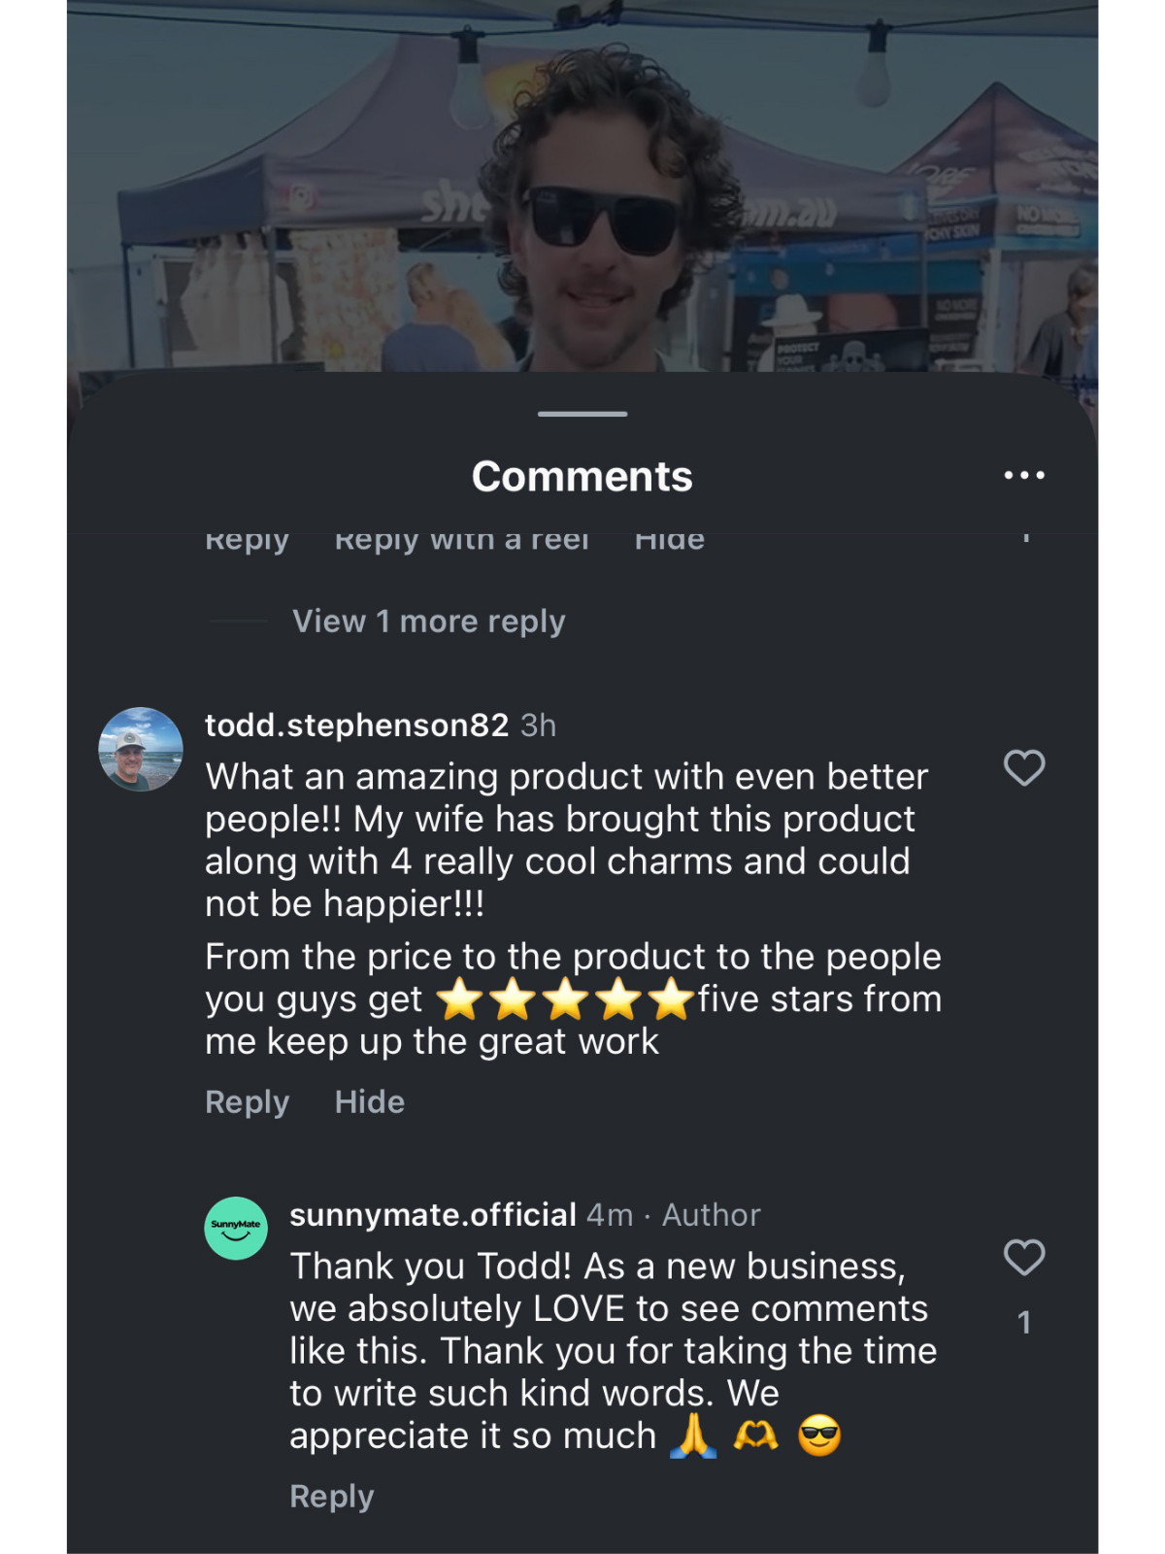Open the todd.stephenson82 username link
This screenshot has width=1165, height=1554.
(x=356, y=726)
